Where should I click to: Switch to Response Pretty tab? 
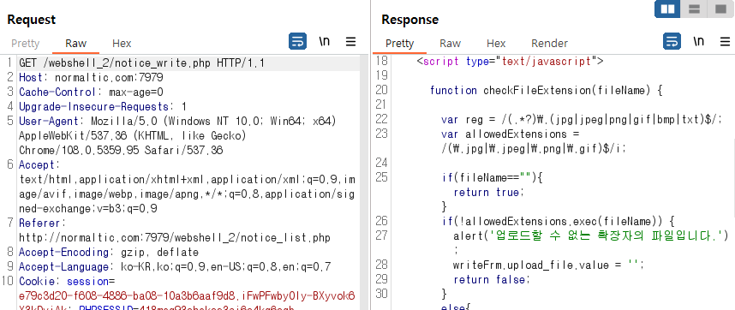(x=400, y=44)
